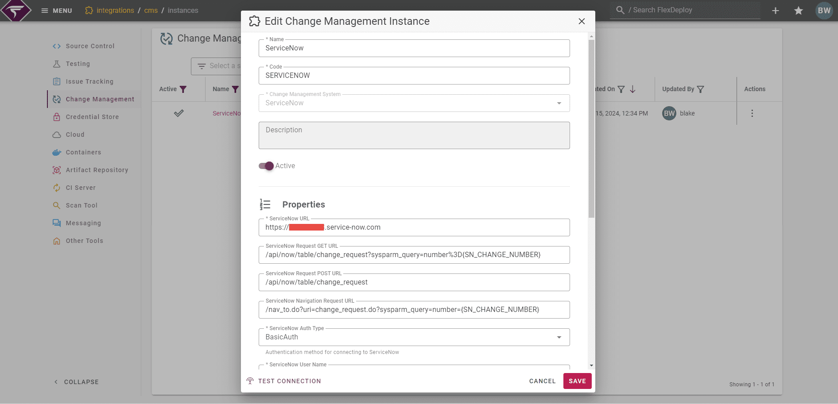Image resolution: width=838 pixels, height=404 pixels.
Task: Click the integrations breadcrumb puzzle icon
Action: [89, 10]
